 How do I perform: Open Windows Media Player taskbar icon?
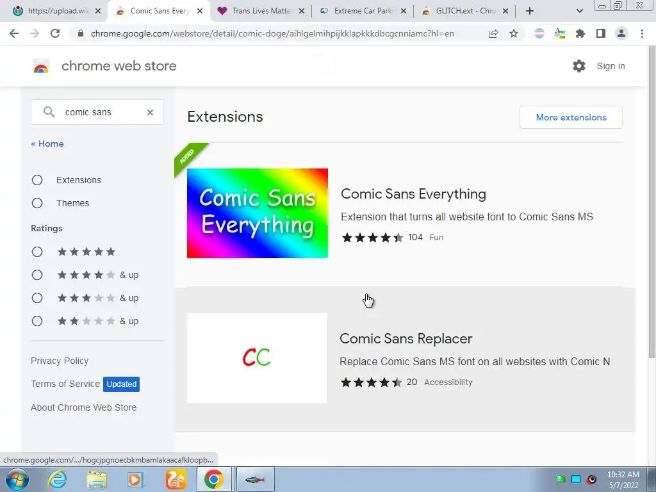[x=136, y=479]
